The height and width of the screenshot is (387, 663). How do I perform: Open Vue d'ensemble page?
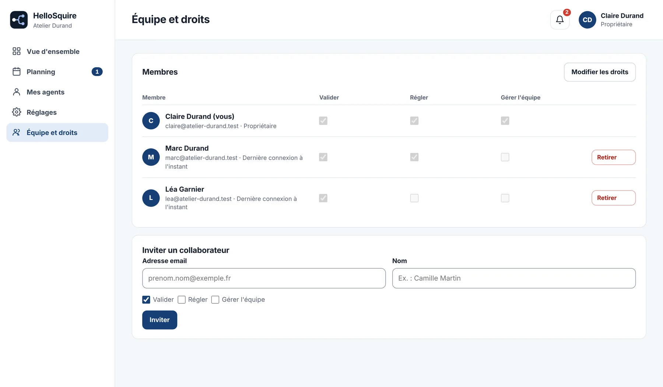click(x=57, y=51)
